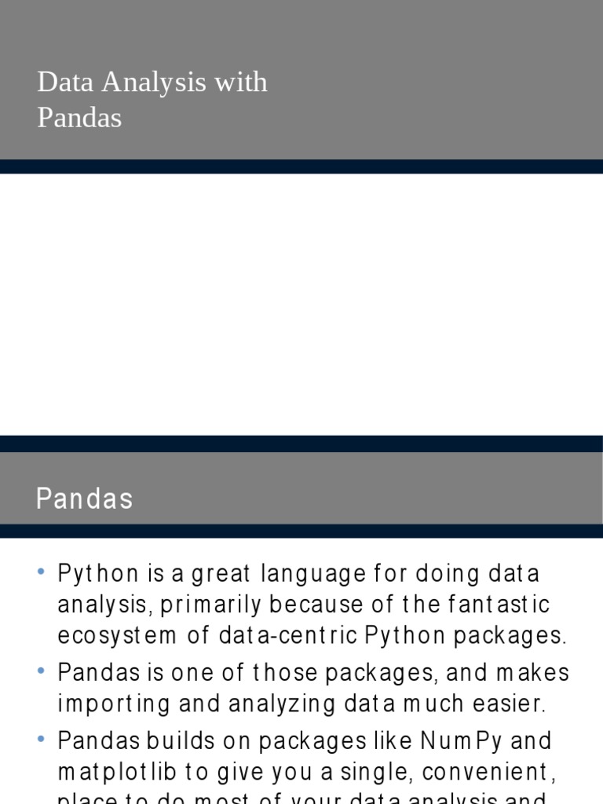Click the bullet dot before "Pandas is one"
The width and height of the screenshot is (603, 804).
[x=41, y=672]
